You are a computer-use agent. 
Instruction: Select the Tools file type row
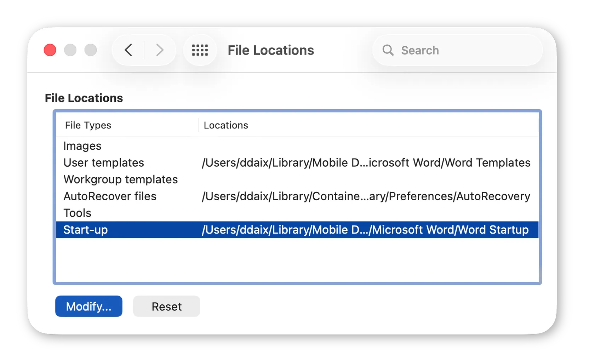[x=77, y=213]
